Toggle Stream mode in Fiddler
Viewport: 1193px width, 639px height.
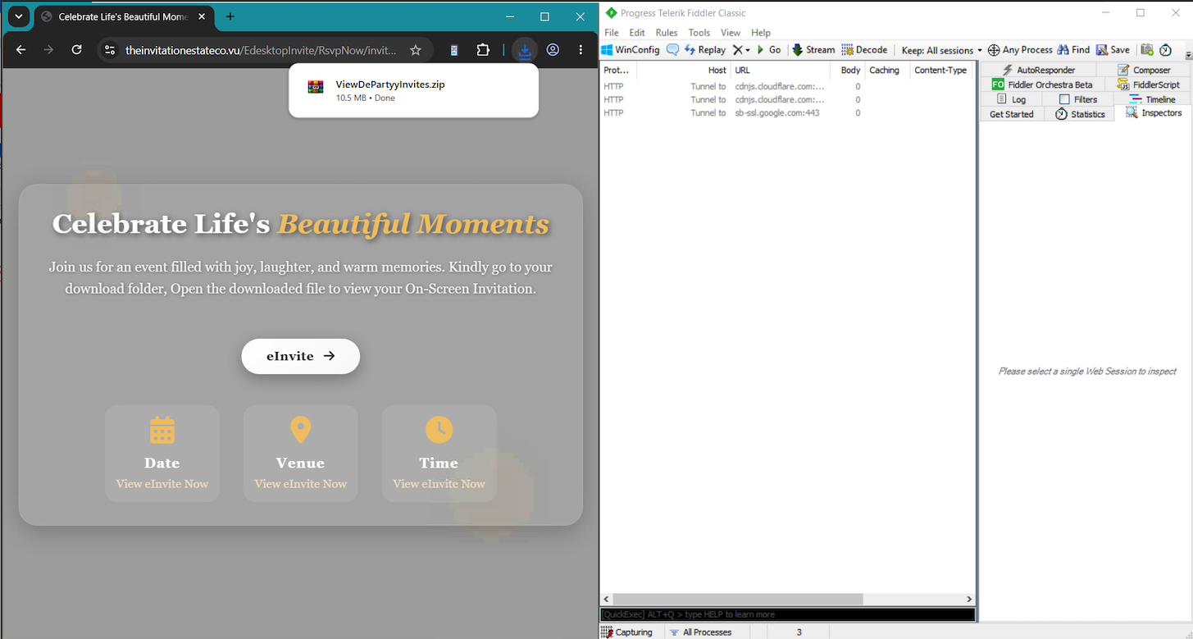[x=813, y=50]
